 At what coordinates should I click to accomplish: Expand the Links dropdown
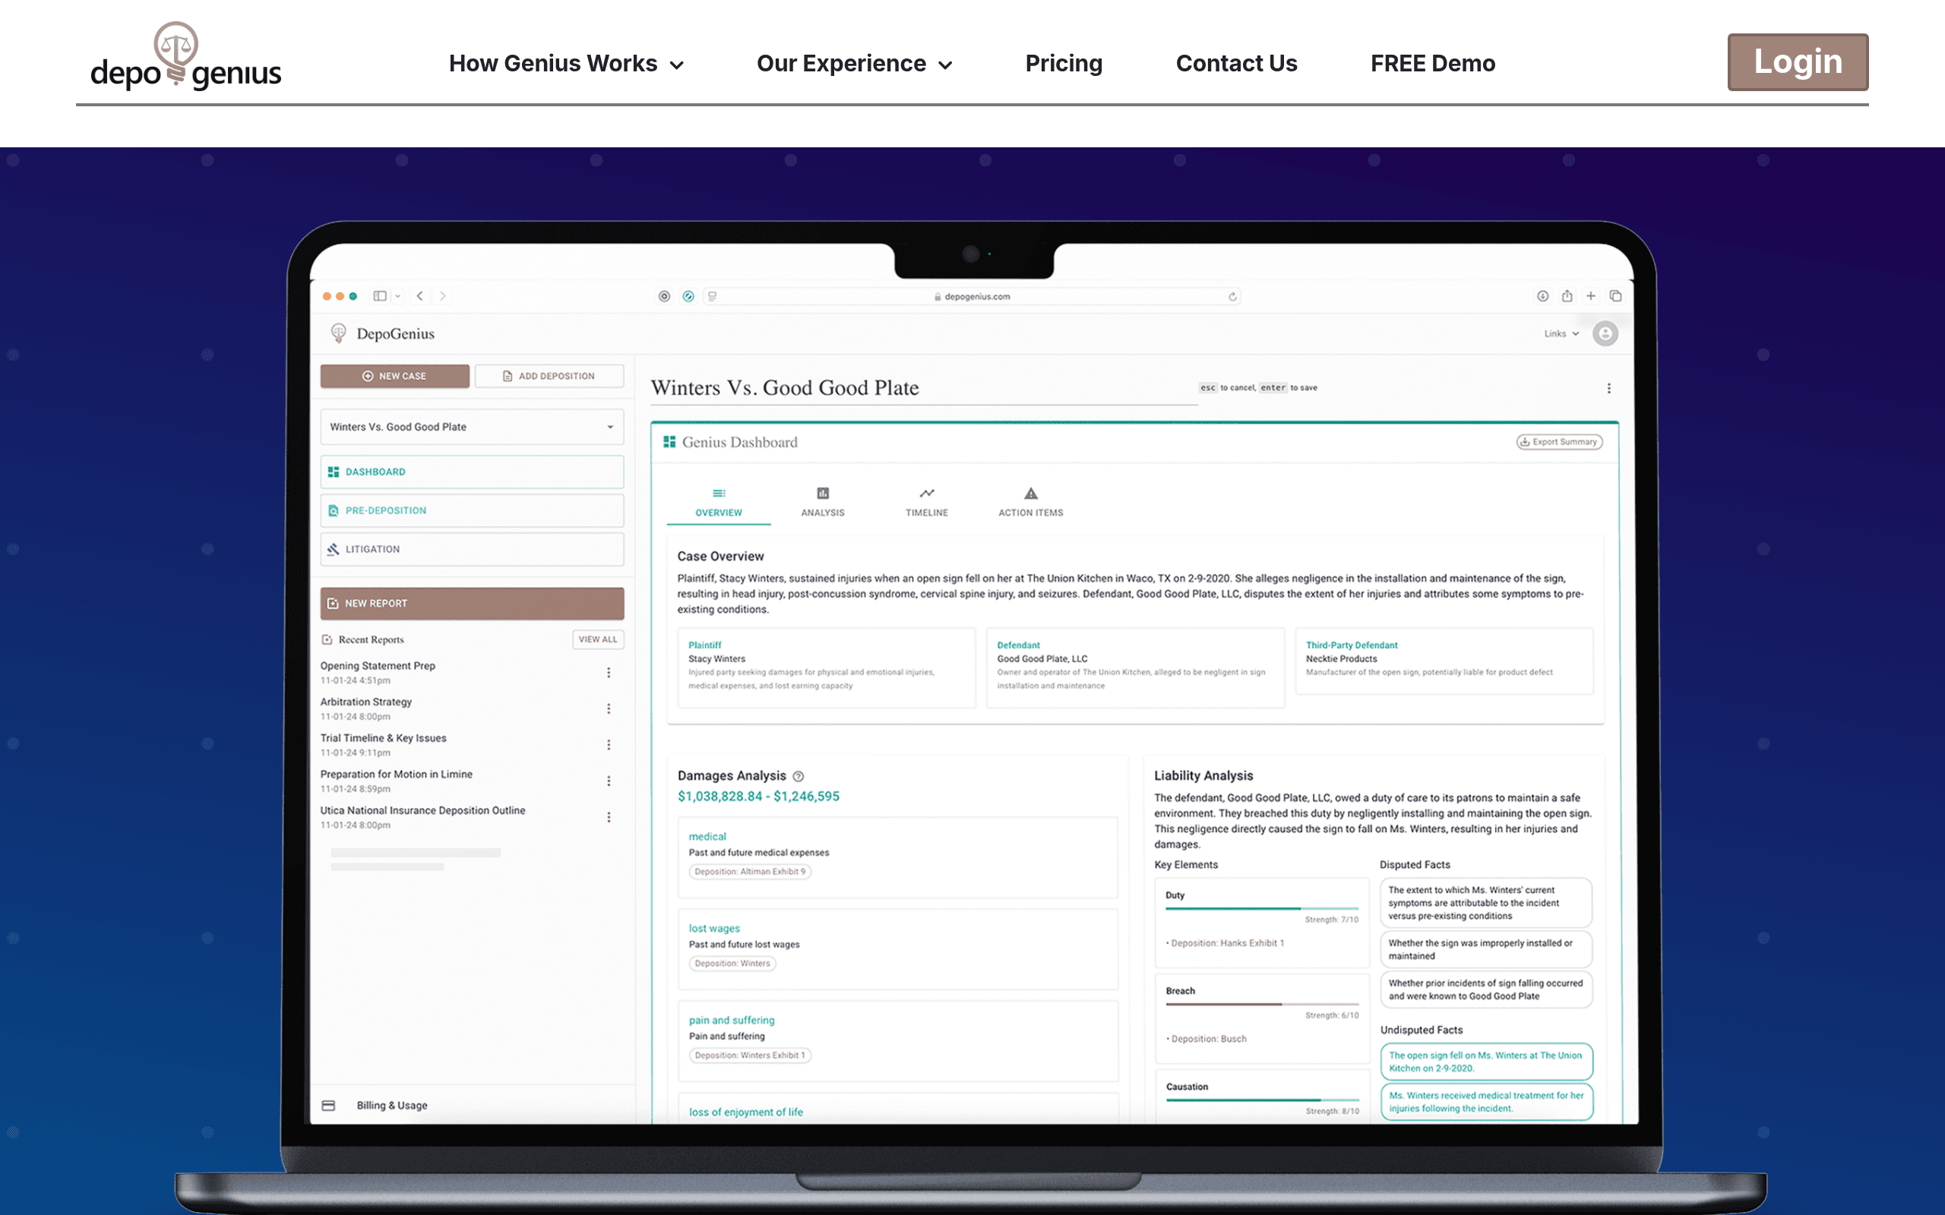[x=1561, y=333]
